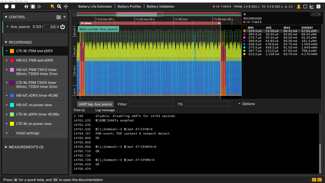
Task: Choose the four-arrow pan tool
Action: pos(66,6)
